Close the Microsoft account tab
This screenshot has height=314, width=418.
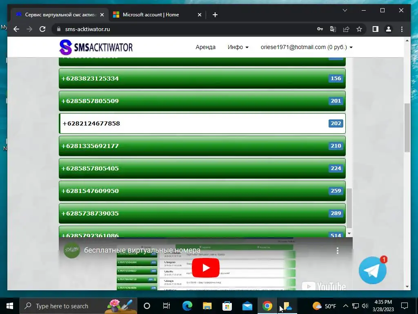[x=199, y=15]
